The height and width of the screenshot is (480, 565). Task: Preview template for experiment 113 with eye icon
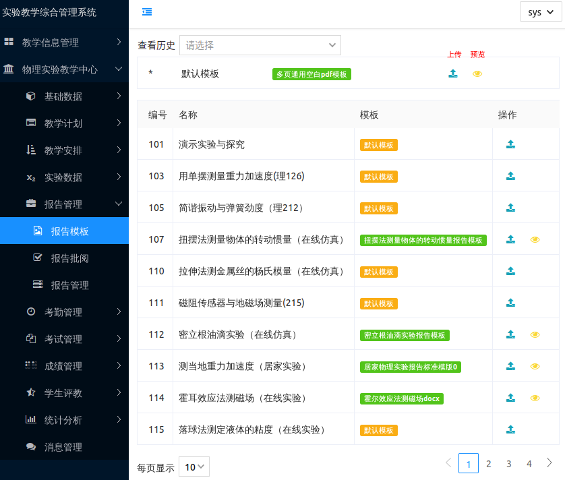coord(535,366)
